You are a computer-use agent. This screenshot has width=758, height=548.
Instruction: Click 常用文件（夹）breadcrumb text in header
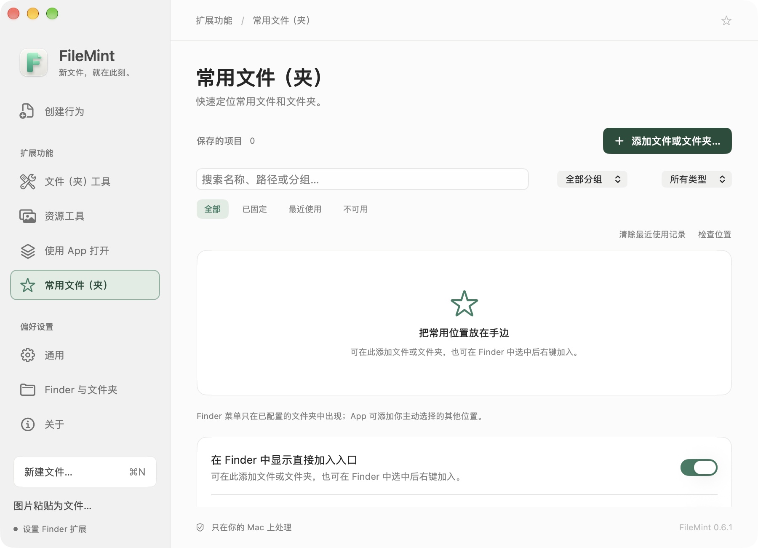click(281, 21)
